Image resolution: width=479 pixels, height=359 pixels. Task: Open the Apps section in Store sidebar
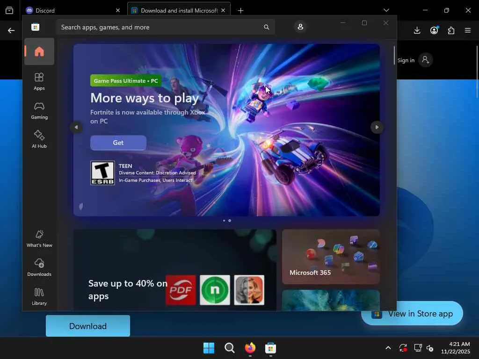[x=39, y=81]
